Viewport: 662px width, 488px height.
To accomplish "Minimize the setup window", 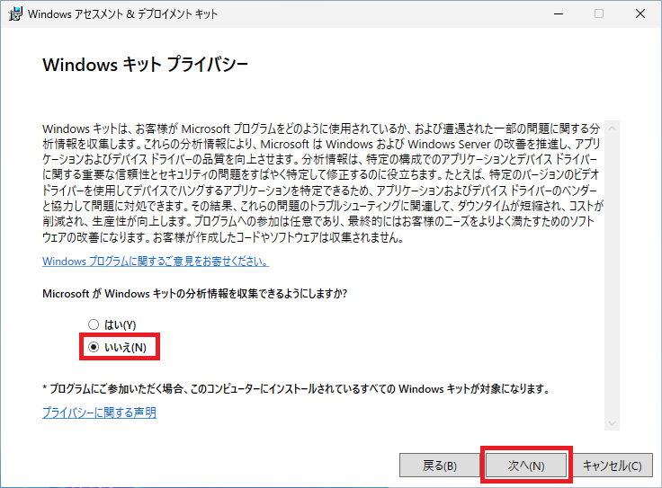I will pyautogui.click(x=559, y=13).
